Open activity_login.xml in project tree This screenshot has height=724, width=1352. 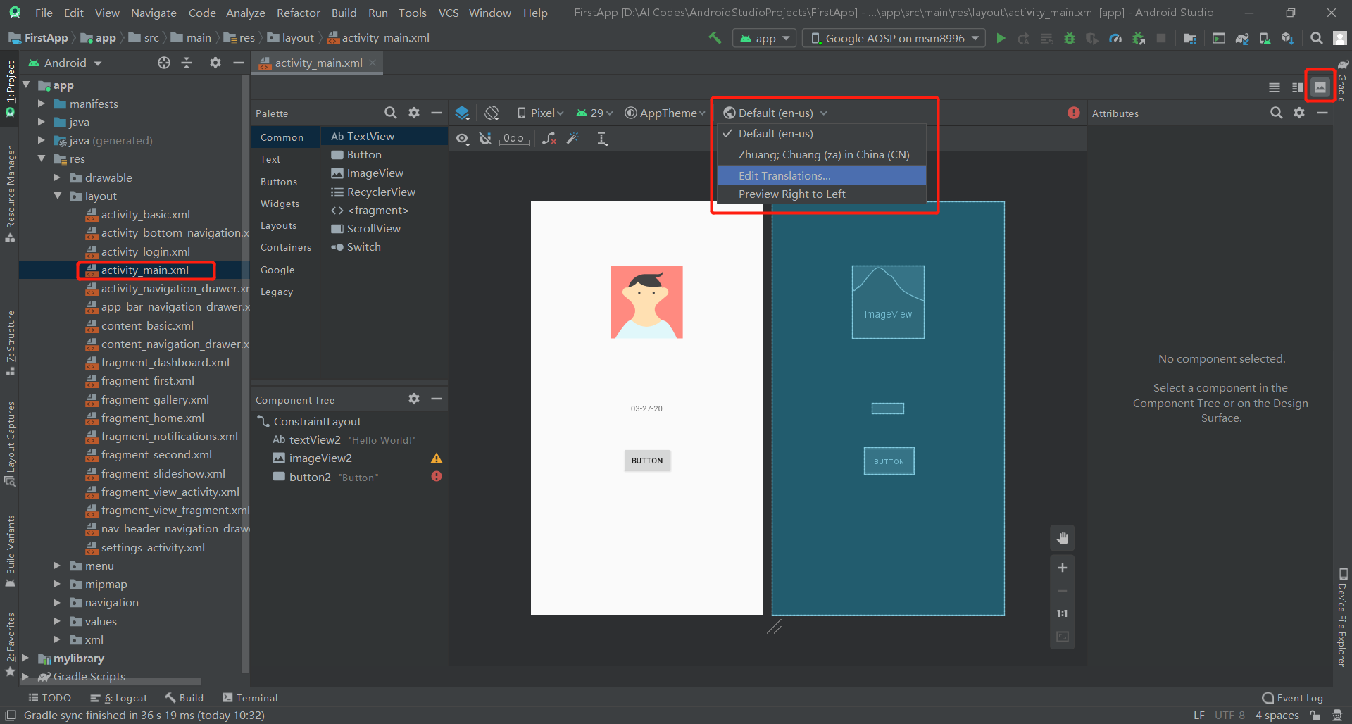click(x=145, y=251)
